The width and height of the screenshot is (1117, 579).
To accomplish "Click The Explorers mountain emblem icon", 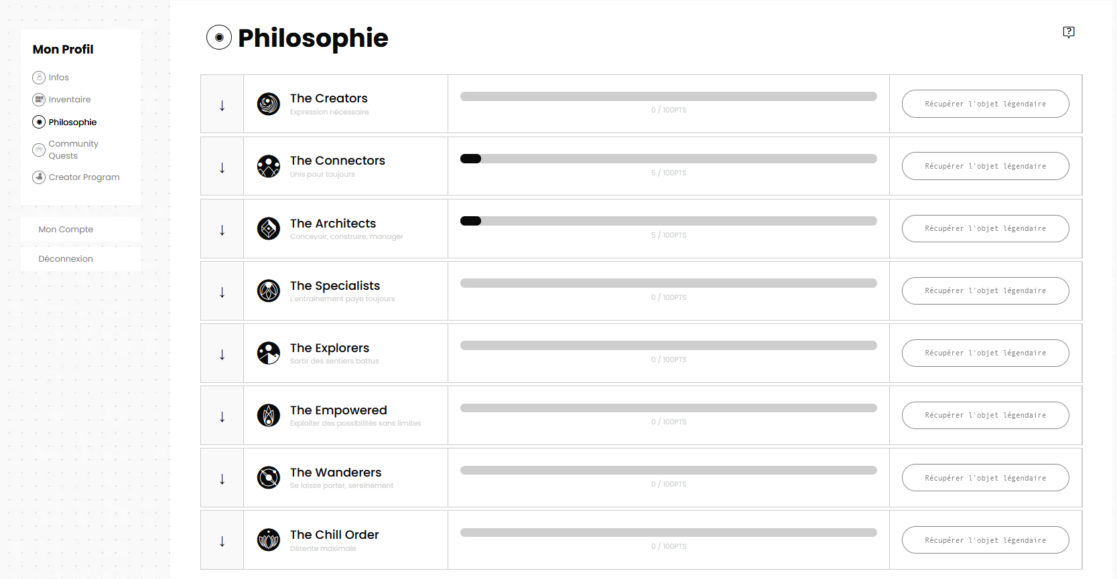I will point(269,353).
